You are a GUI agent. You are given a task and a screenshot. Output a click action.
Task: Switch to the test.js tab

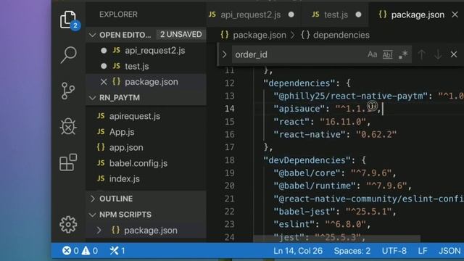(x=336, y=14)
